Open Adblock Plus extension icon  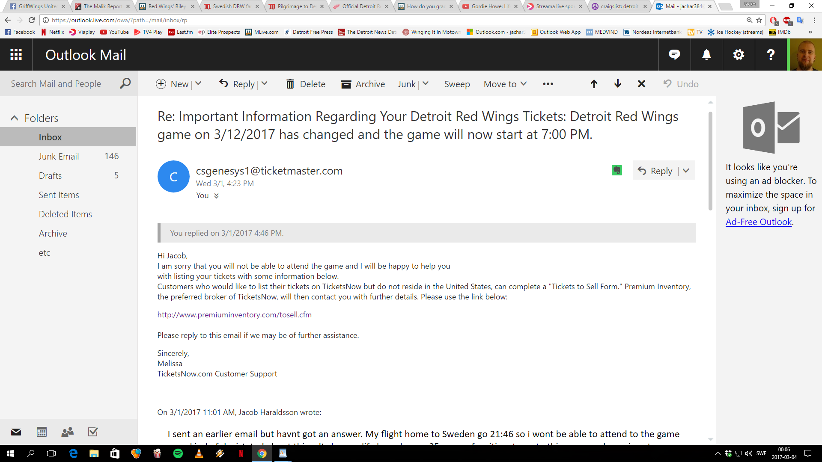[x=787, y=20]
